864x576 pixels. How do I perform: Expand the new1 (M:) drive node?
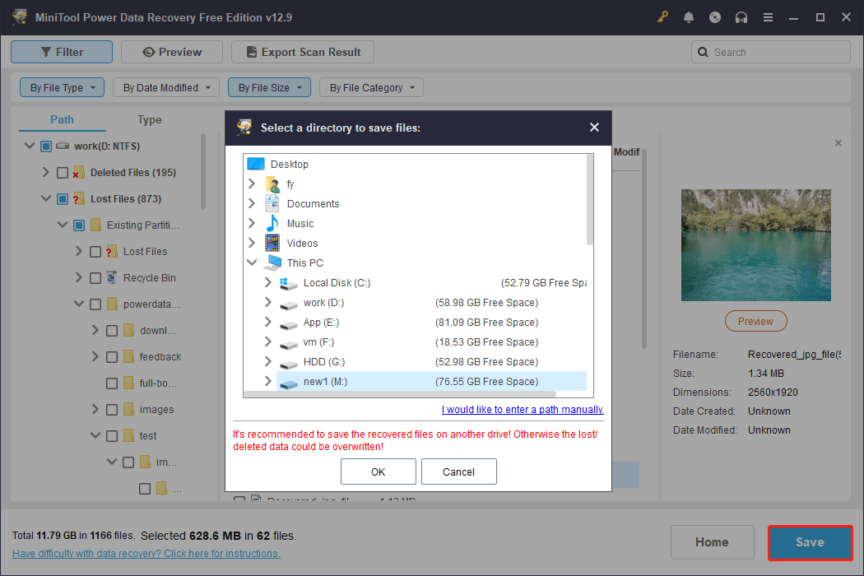pyautogui.click(x=267, y=381)
